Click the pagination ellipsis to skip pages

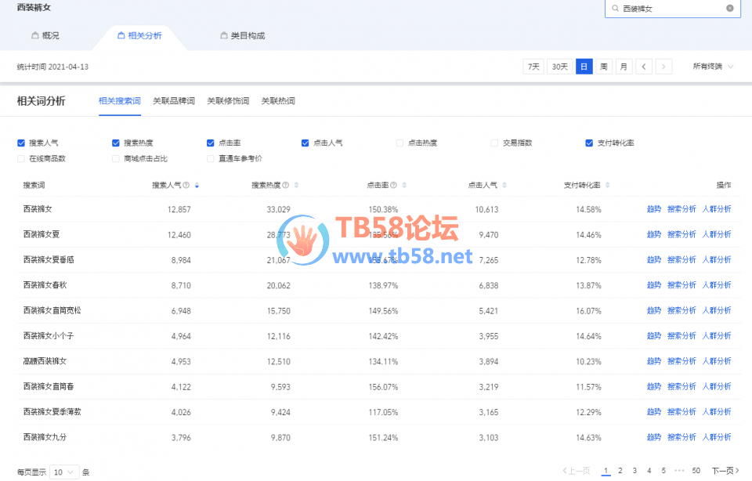679,471
